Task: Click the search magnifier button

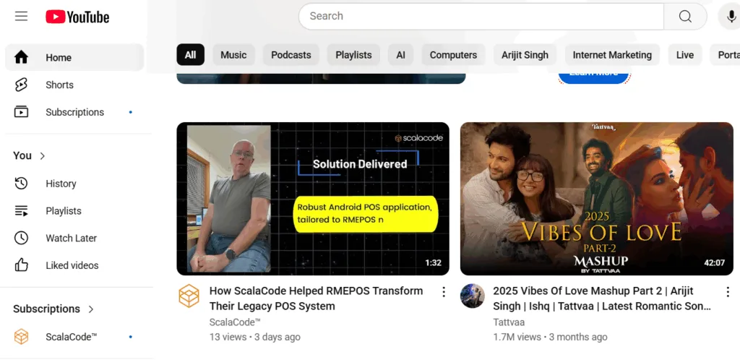Action: click(x=685, y=17)
